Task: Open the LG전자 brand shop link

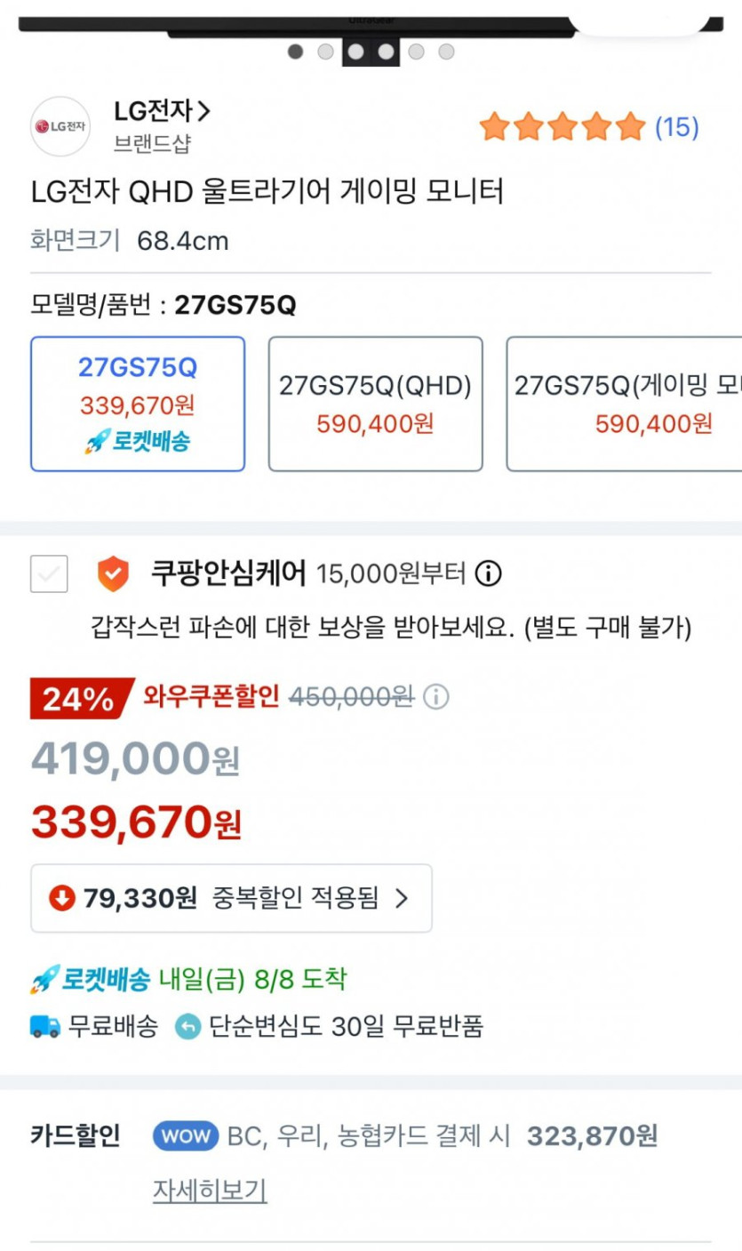Action: [163, 112]
